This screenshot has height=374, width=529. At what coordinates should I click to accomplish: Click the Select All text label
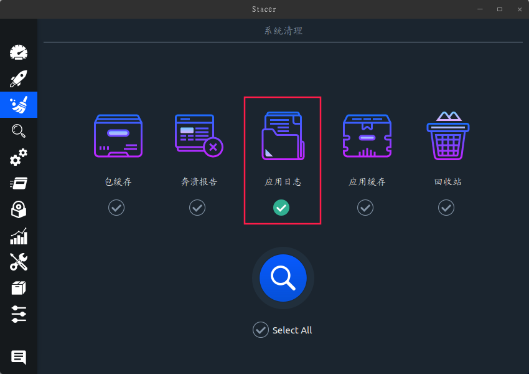tap(292, 330)
